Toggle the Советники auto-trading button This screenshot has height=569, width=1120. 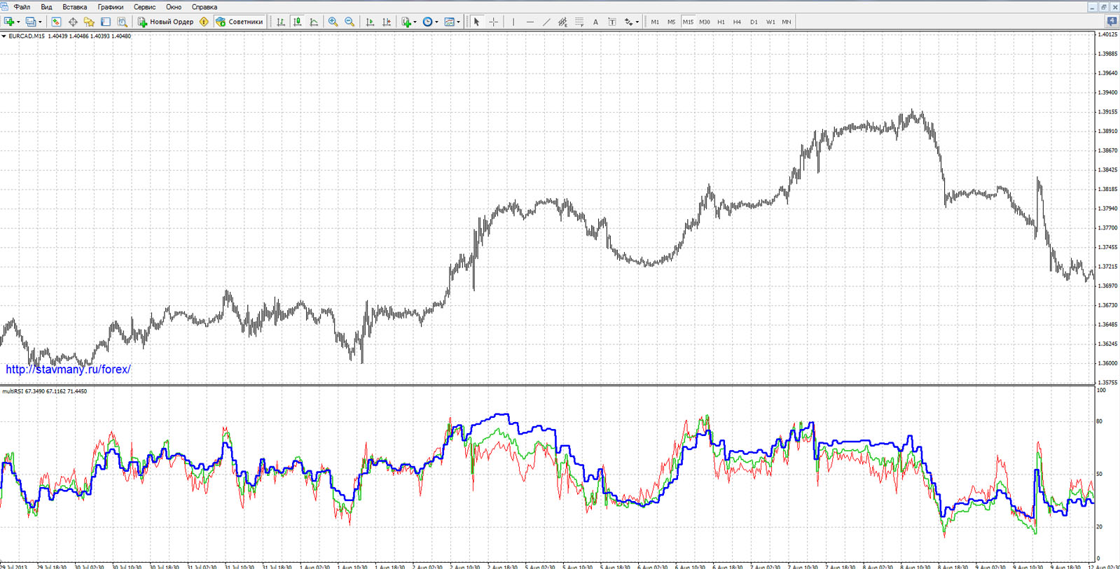point(240,22)
